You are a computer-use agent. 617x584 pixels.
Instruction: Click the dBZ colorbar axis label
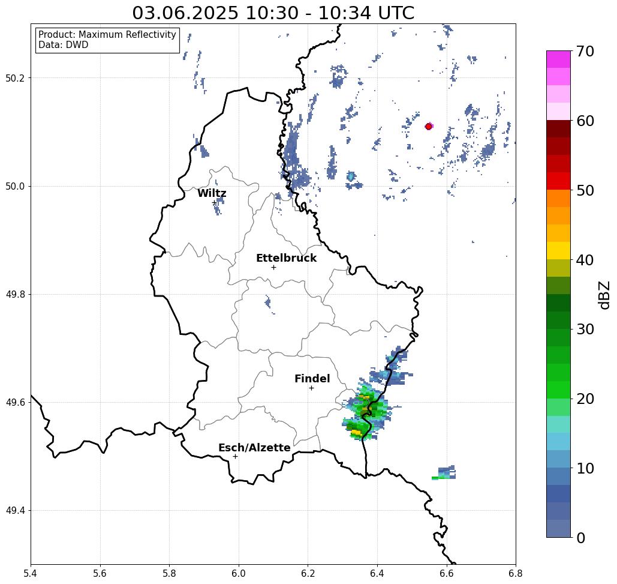tap(604, 295)
